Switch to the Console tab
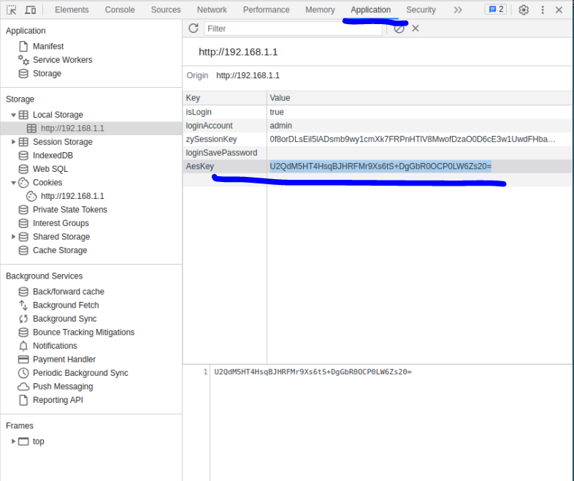 pos(120,10)
